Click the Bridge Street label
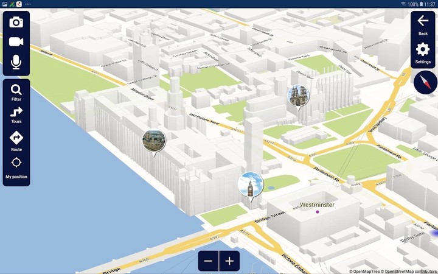The width and height of the screenshot is (438, 274). click(269, 217)
